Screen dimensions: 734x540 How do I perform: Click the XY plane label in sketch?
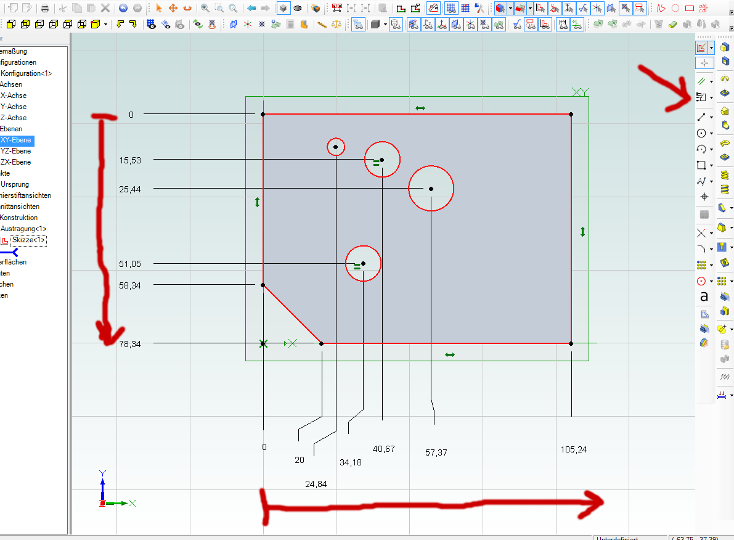[x=580, y=92]
